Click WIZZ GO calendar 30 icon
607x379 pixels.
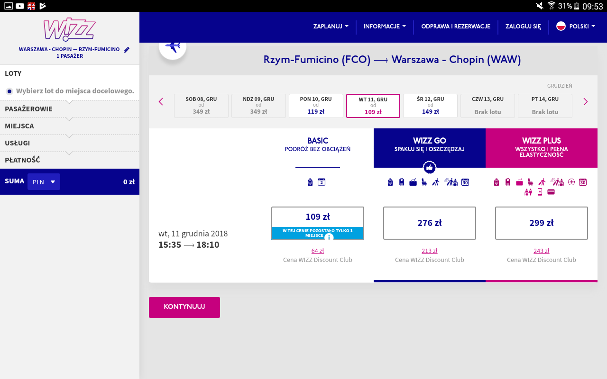point(465,182)
